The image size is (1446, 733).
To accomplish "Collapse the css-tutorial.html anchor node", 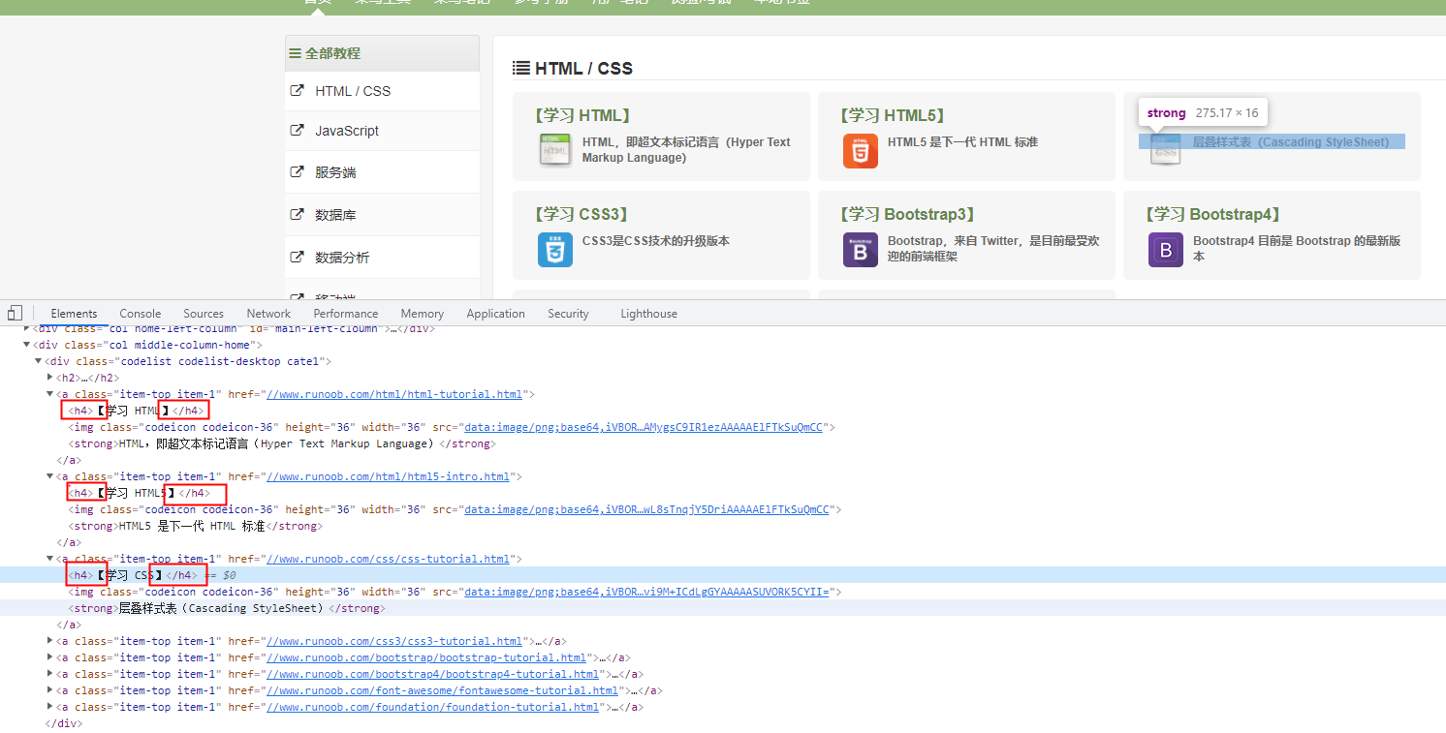I will [50, 559].
